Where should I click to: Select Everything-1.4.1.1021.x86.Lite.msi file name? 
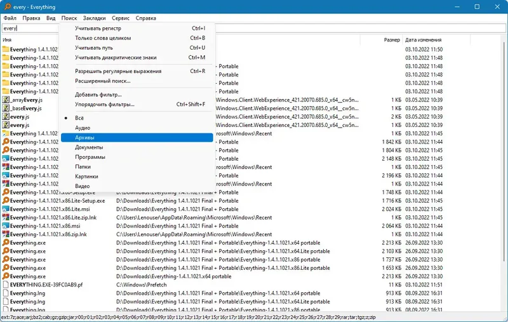(x=50, y=209)
